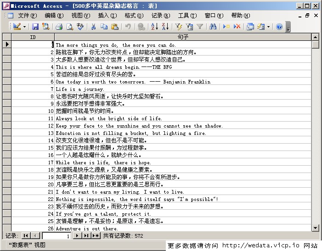Click ID cell with value 13
The height and width of the screenshot is (251, 322).
pos(33,133)
